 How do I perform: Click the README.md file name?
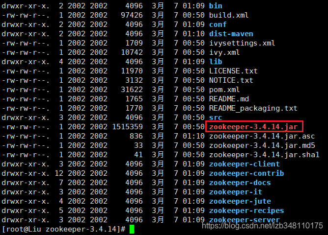(x=229, y=99)
